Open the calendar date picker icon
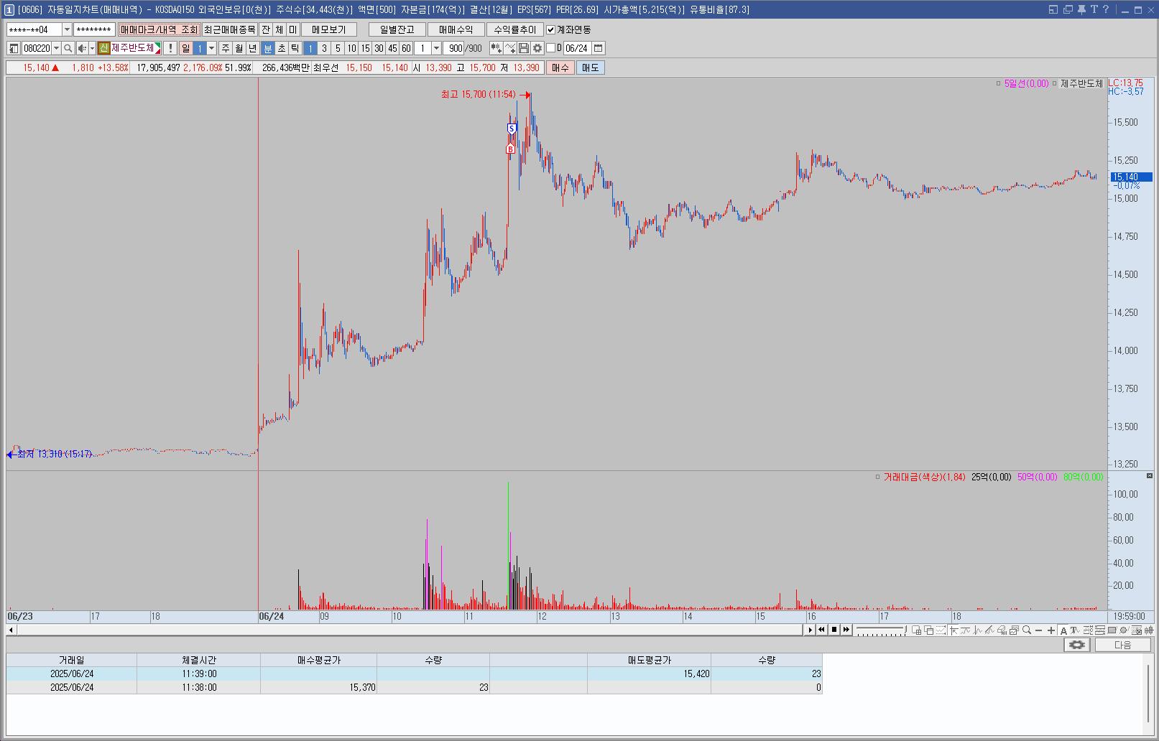 (x=598, y=48)
